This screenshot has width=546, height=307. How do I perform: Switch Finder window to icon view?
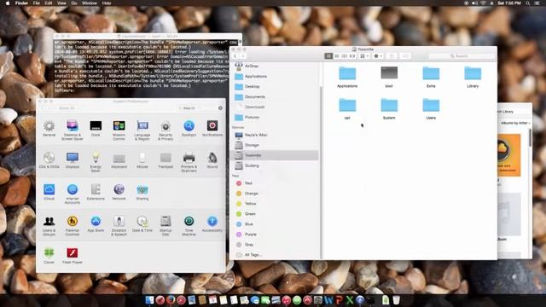click(328, 55)
